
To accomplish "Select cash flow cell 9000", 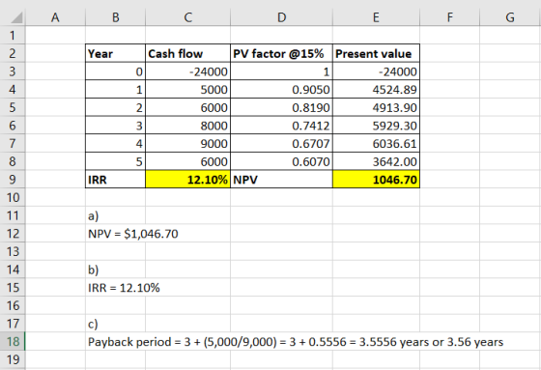I will (188, 143).
